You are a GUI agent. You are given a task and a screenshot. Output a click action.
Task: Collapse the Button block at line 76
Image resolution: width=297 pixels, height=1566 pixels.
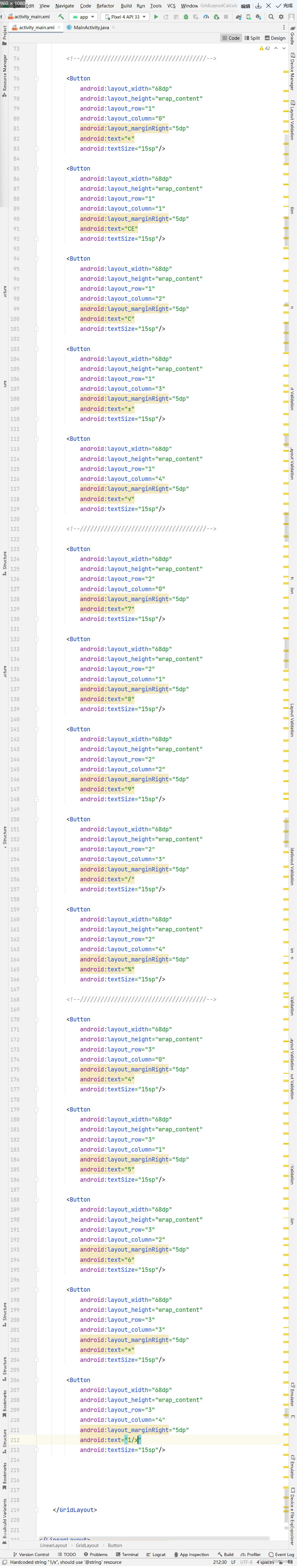(36, 78)
